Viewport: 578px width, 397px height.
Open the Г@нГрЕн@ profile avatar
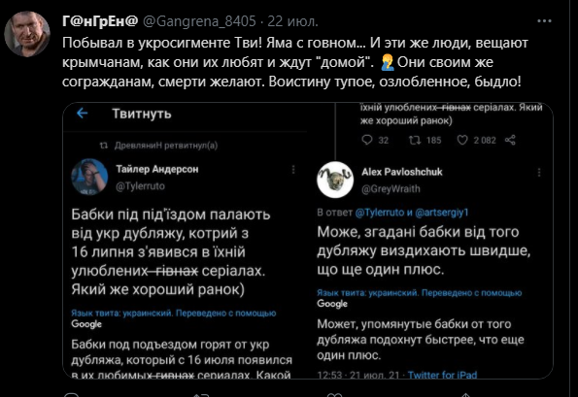[x=27, y=34]
